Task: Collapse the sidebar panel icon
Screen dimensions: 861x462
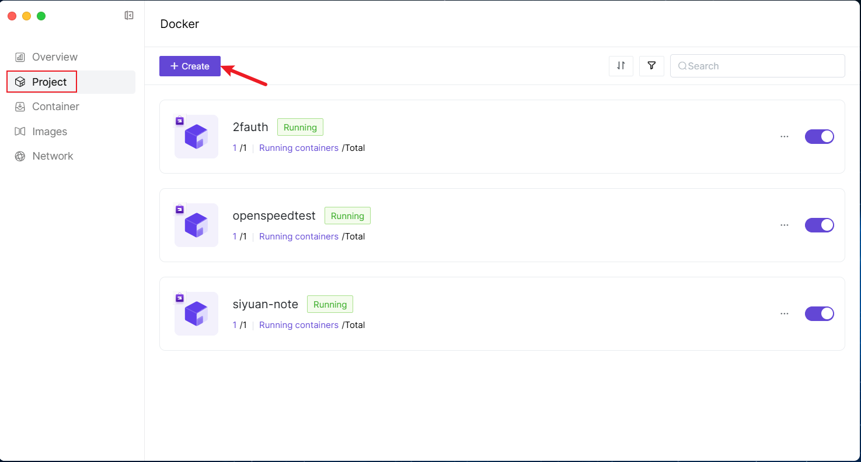Action: coord(129,16)
